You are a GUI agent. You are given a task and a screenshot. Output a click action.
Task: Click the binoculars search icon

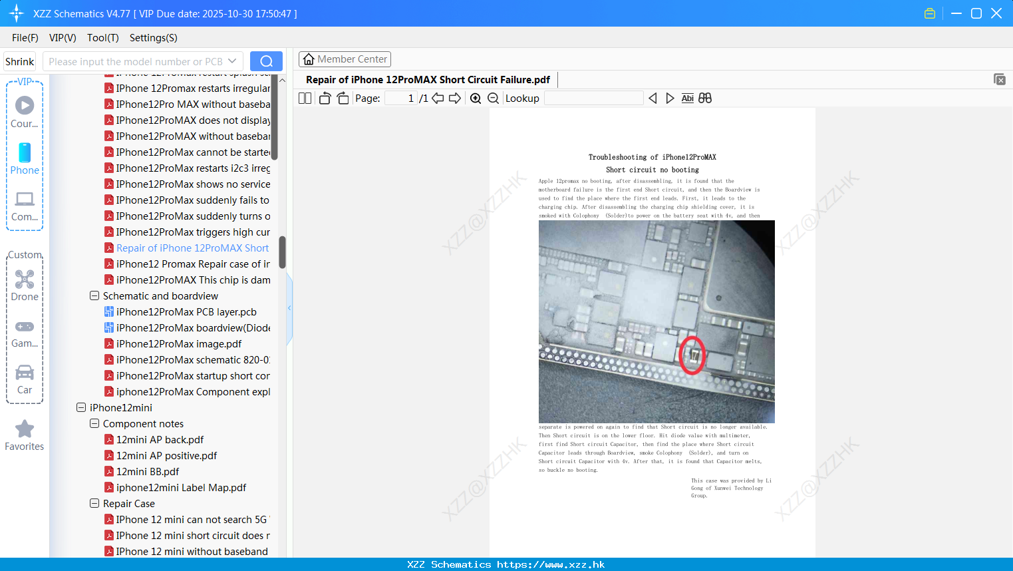point(705,98)
